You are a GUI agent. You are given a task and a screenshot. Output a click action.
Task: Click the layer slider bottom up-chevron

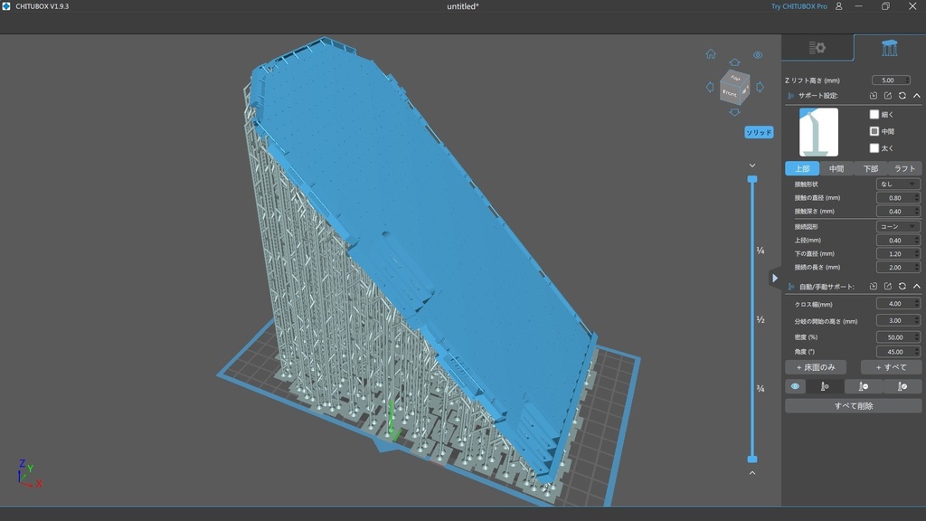(752, 473)
